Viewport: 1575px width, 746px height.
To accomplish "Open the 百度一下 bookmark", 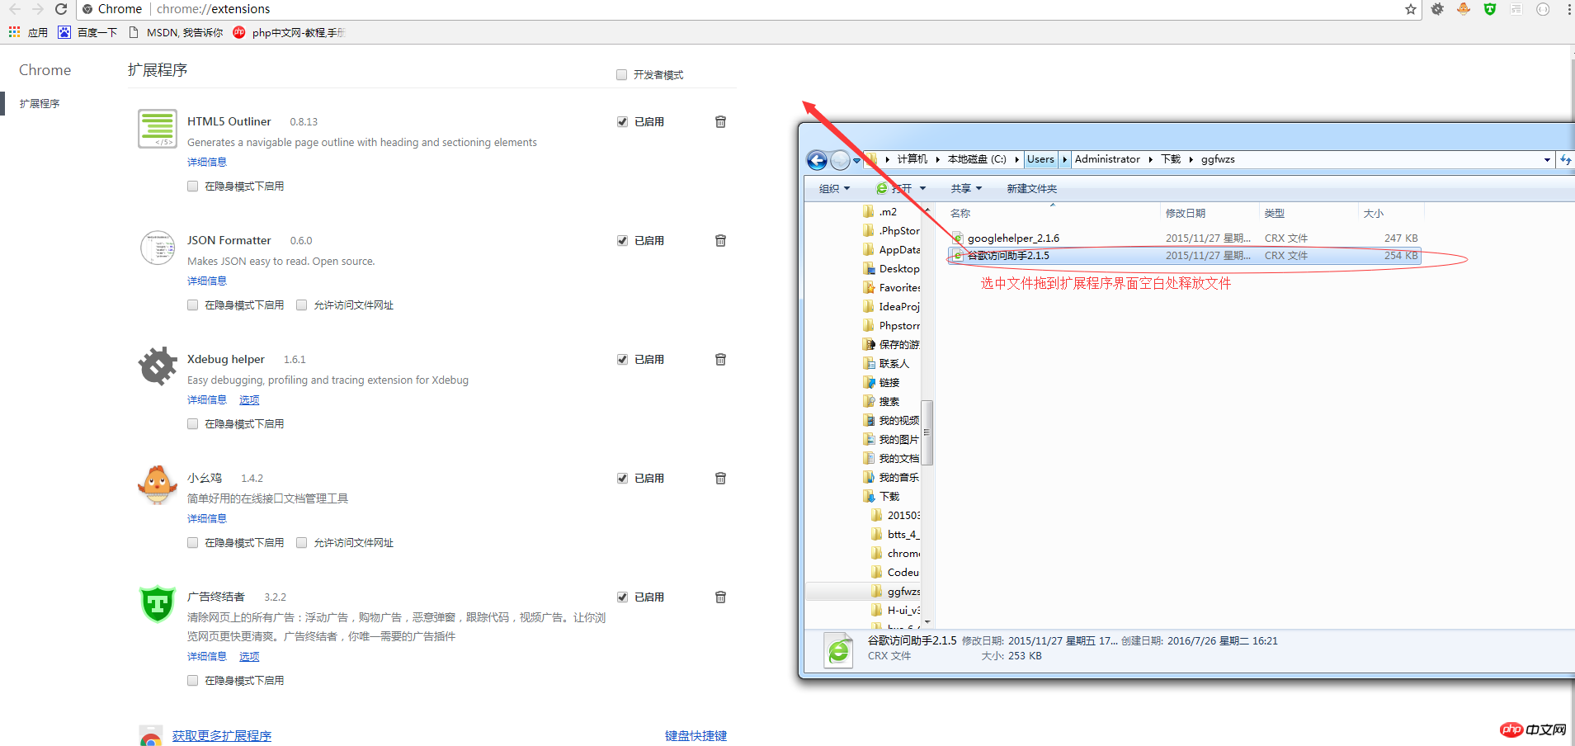I will tap(87, 32).
